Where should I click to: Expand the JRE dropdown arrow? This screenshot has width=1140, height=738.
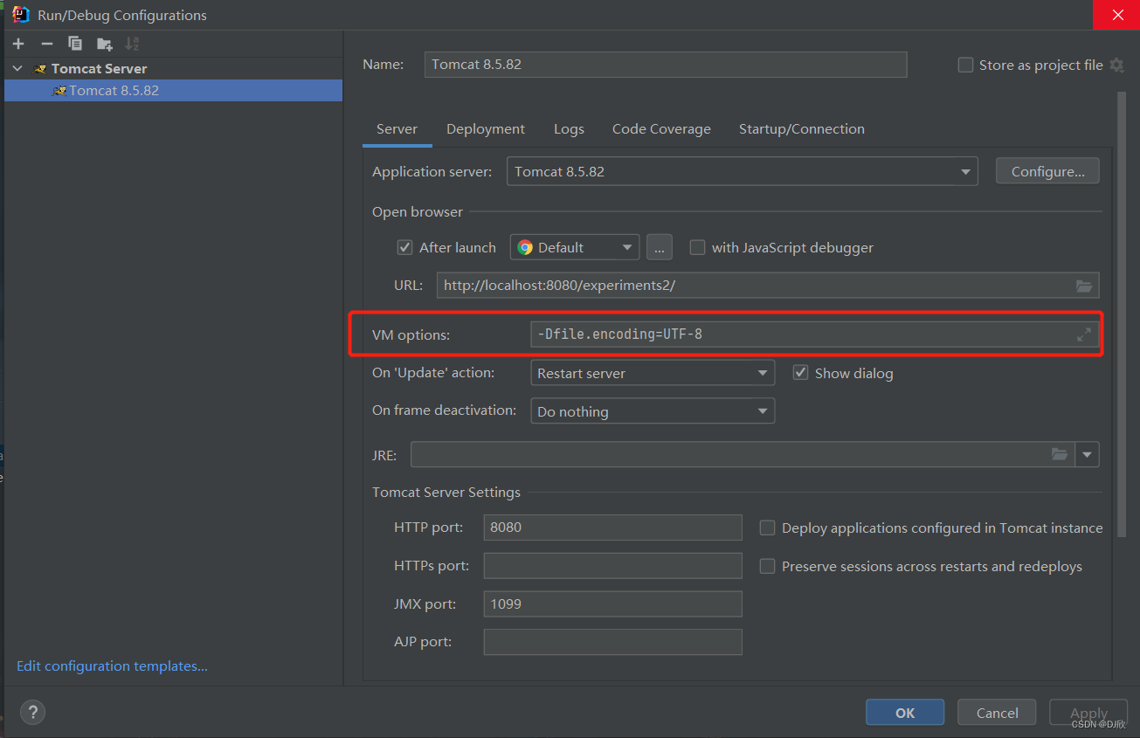(x=1088, y=454)
